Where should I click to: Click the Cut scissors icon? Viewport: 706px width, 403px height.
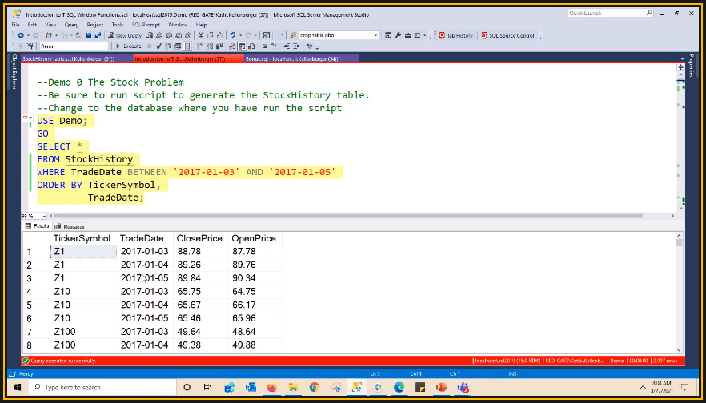pyautogui.click(x=201, y=35)
